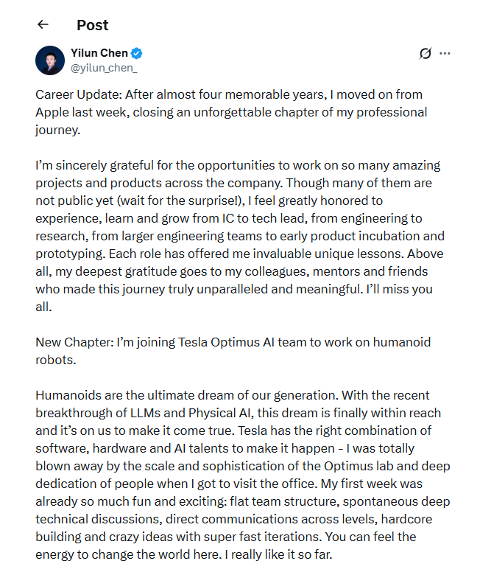Select the "Career Update:" label text

pos(78,95)
